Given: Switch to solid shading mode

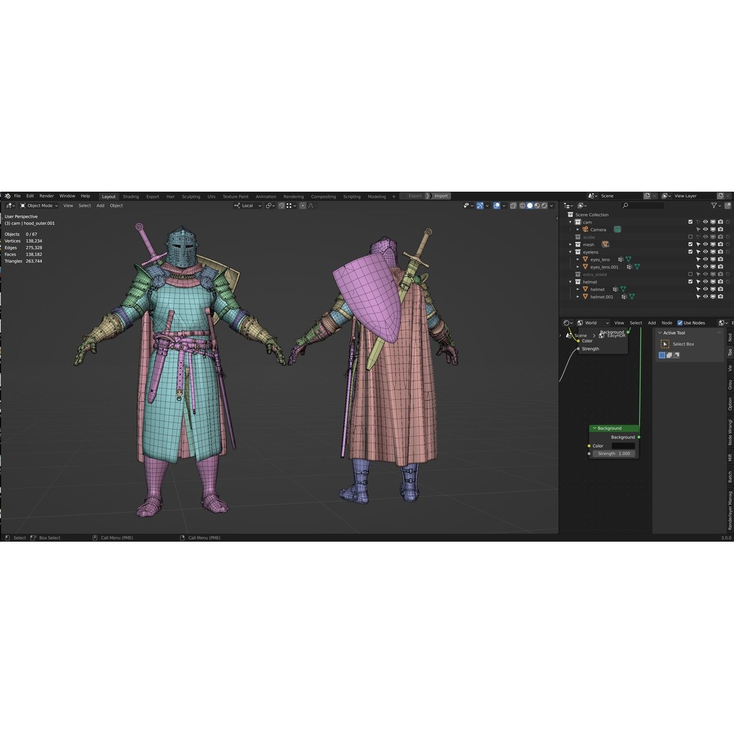Looking at the screenshot, I should [x=530, y=205].
